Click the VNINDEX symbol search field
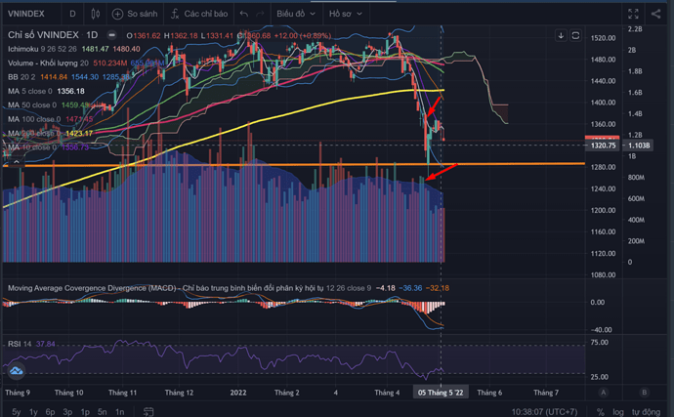 pyautogui.click(x=26, y=14)
